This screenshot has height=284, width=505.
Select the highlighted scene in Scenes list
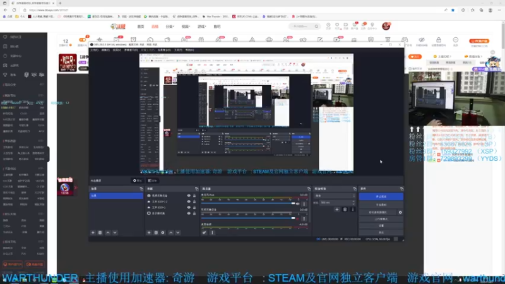pos(116,196)
